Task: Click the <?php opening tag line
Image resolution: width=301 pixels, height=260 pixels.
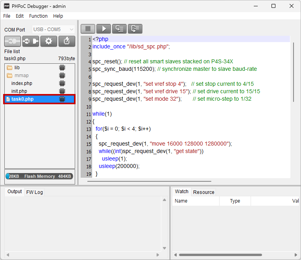Action: 100,39
